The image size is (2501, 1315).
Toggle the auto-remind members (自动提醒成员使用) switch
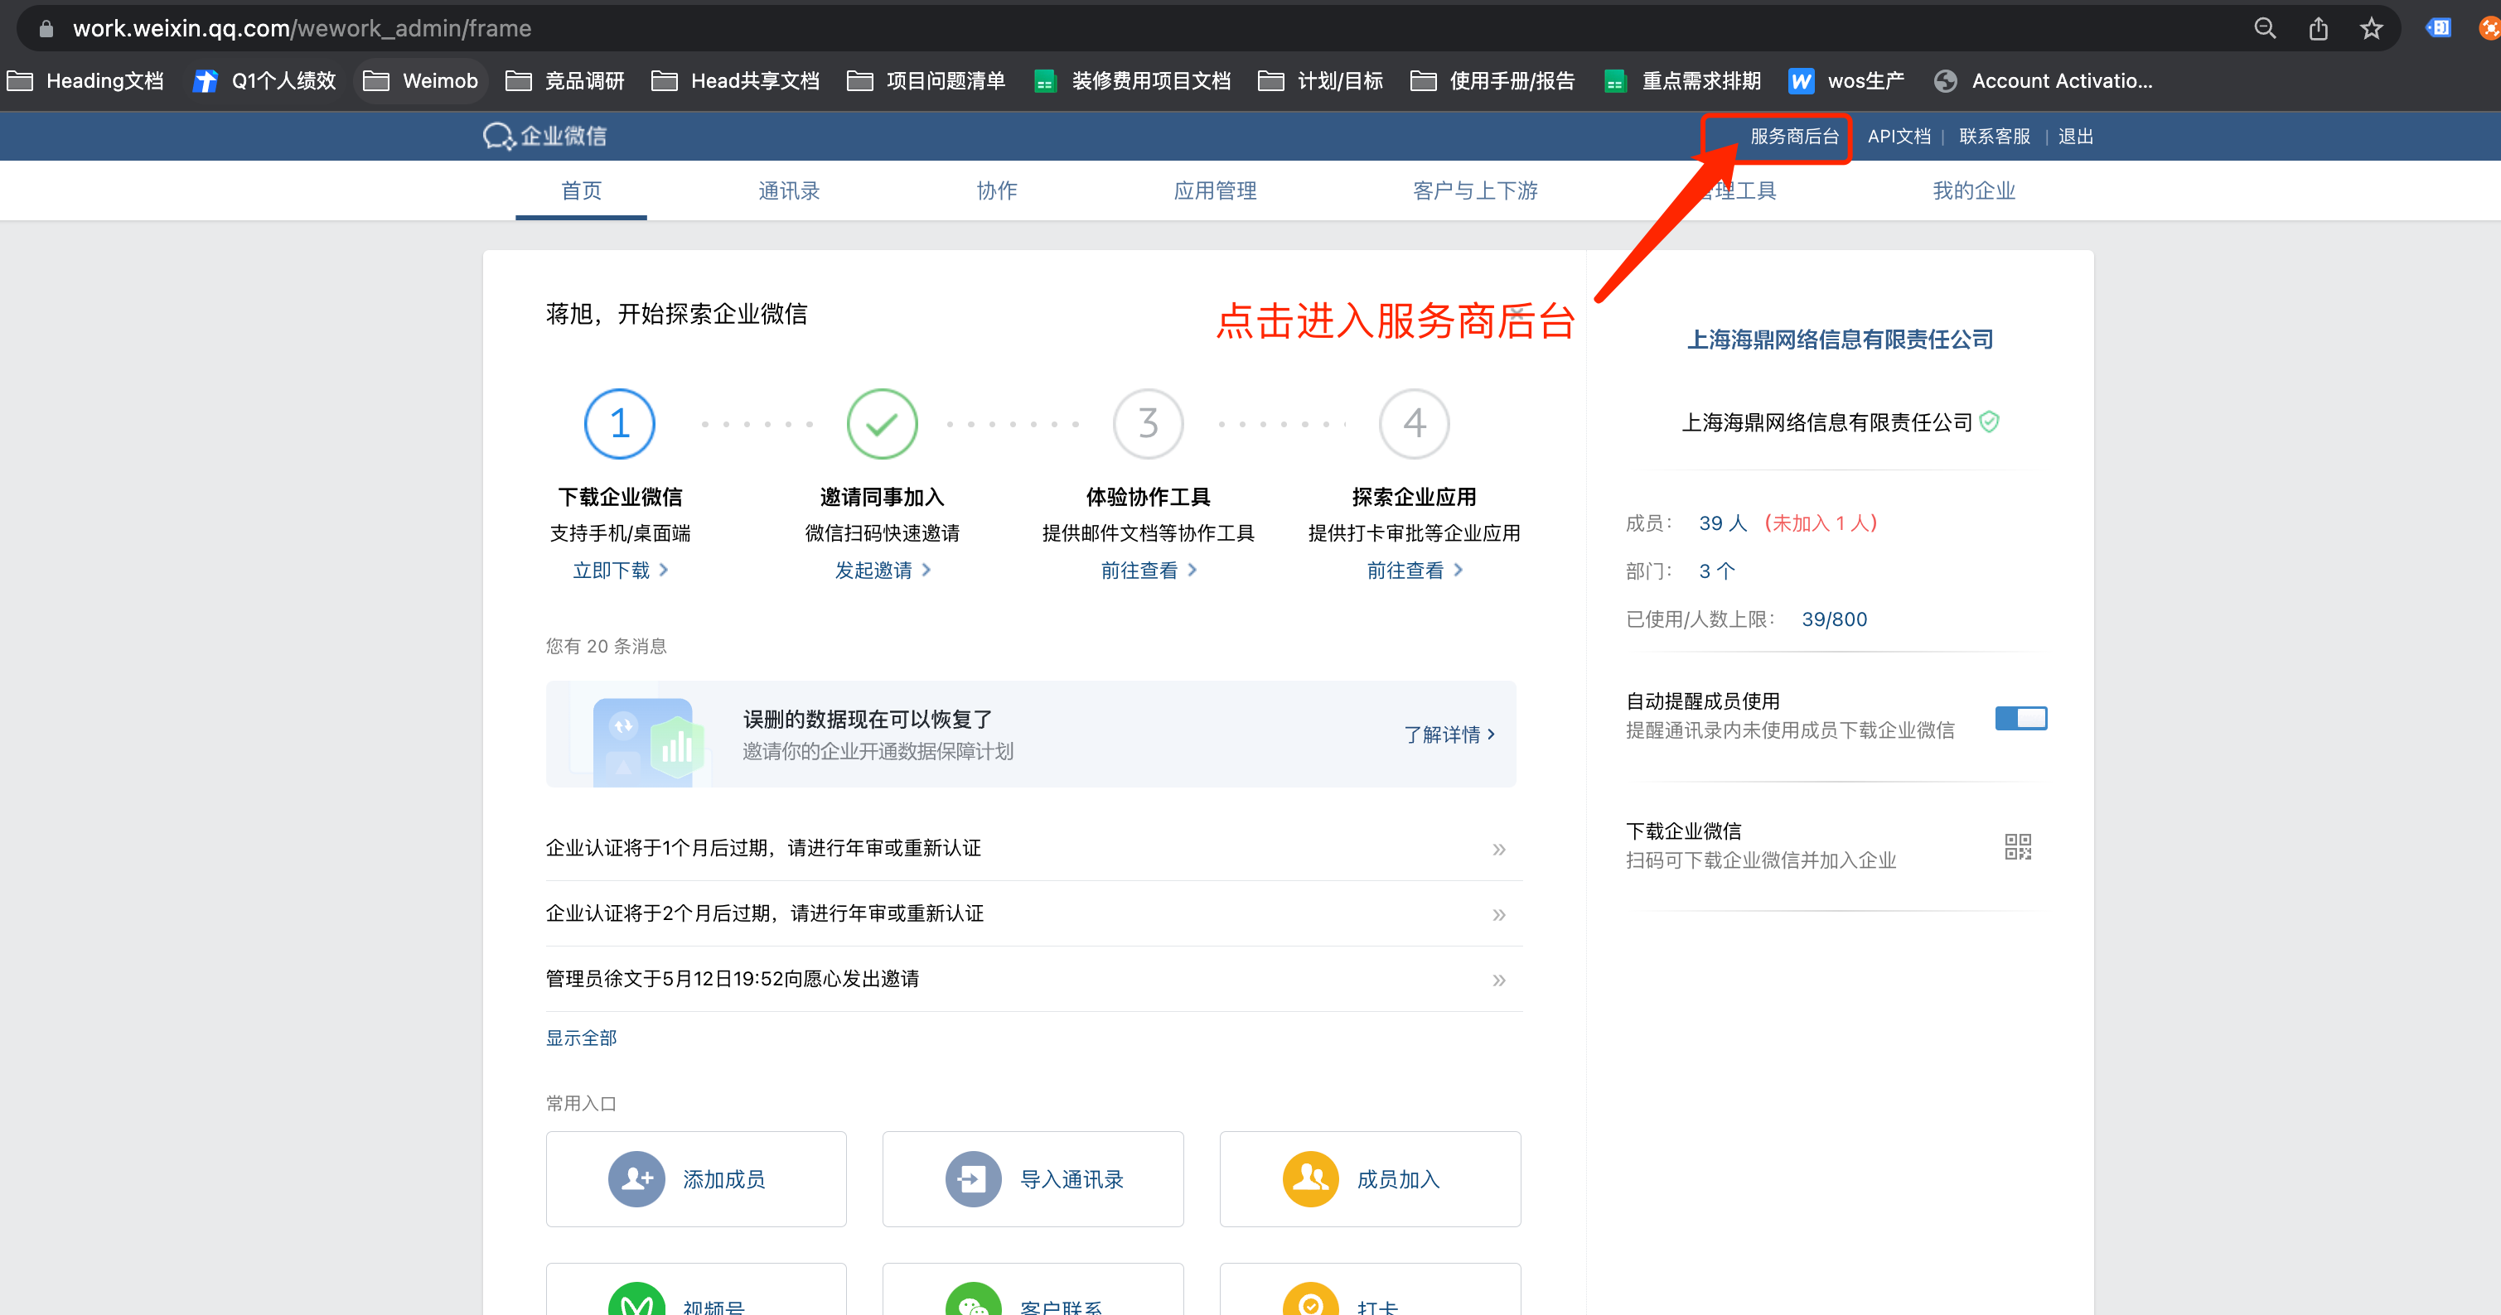[x=2020, y=717]
